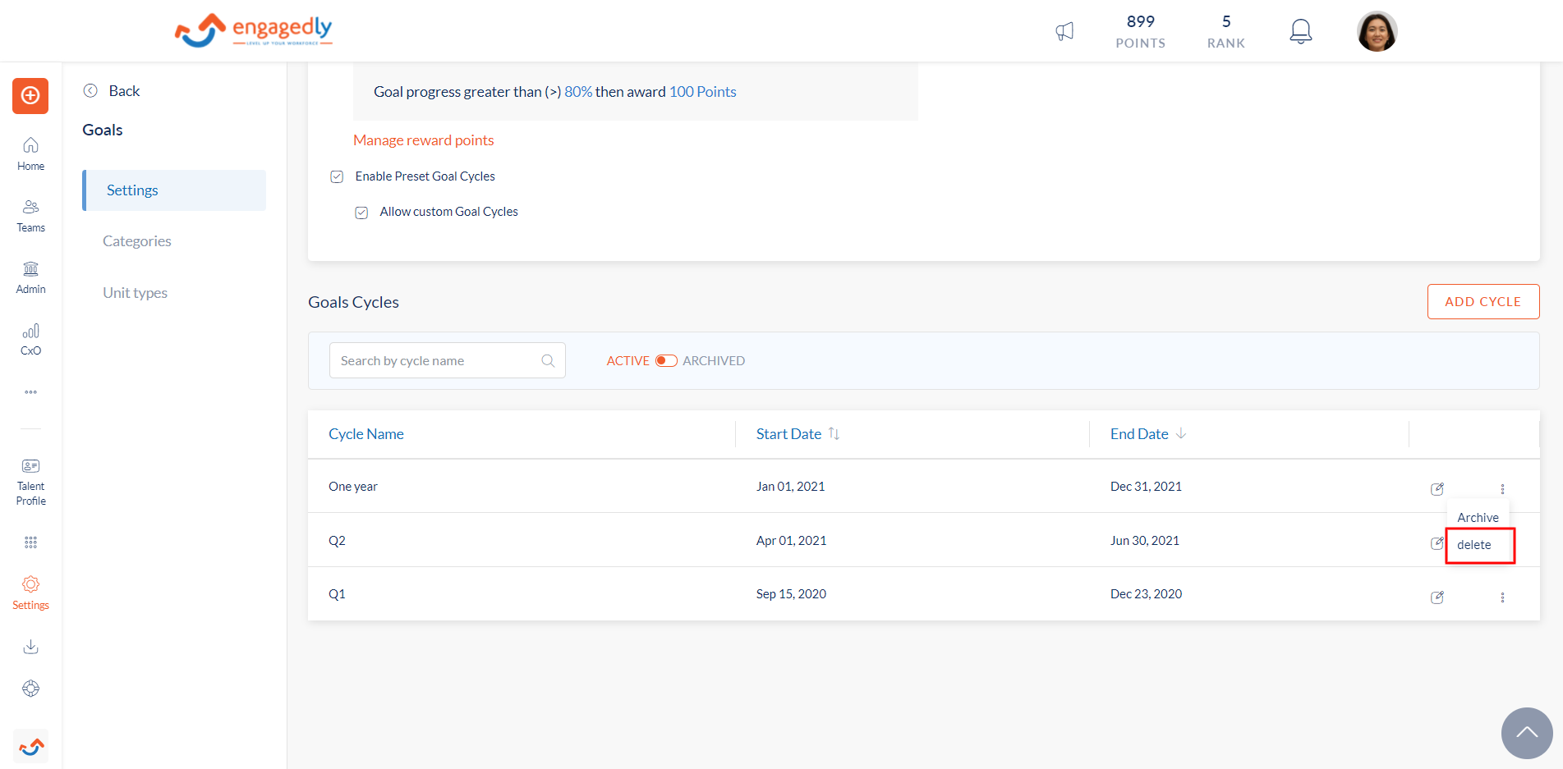Open Manage reward points link
This screenshot has height=769, width=1563.
point(423,140)
